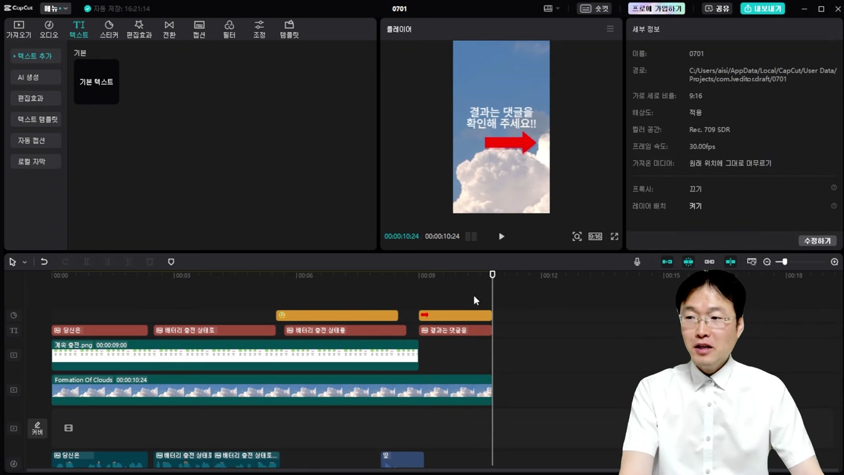Open the AI 생성 sidebar section
This screenshot has width=844, height=475.
pos(35,77)
